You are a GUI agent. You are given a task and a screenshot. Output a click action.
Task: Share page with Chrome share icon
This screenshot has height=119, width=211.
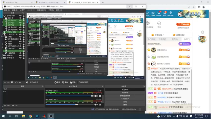click(189, 7)
